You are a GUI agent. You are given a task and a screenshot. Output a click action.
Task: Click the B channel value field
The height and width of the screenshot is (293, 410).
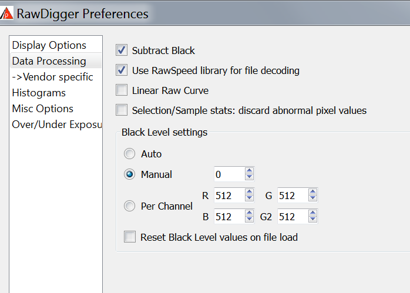click(x=230, y=217)
